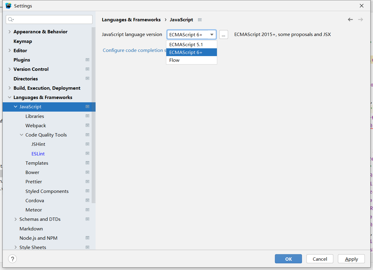Open help with the question mark icon
The height and width of the screenshot is (270, 373).
[13, 259]
